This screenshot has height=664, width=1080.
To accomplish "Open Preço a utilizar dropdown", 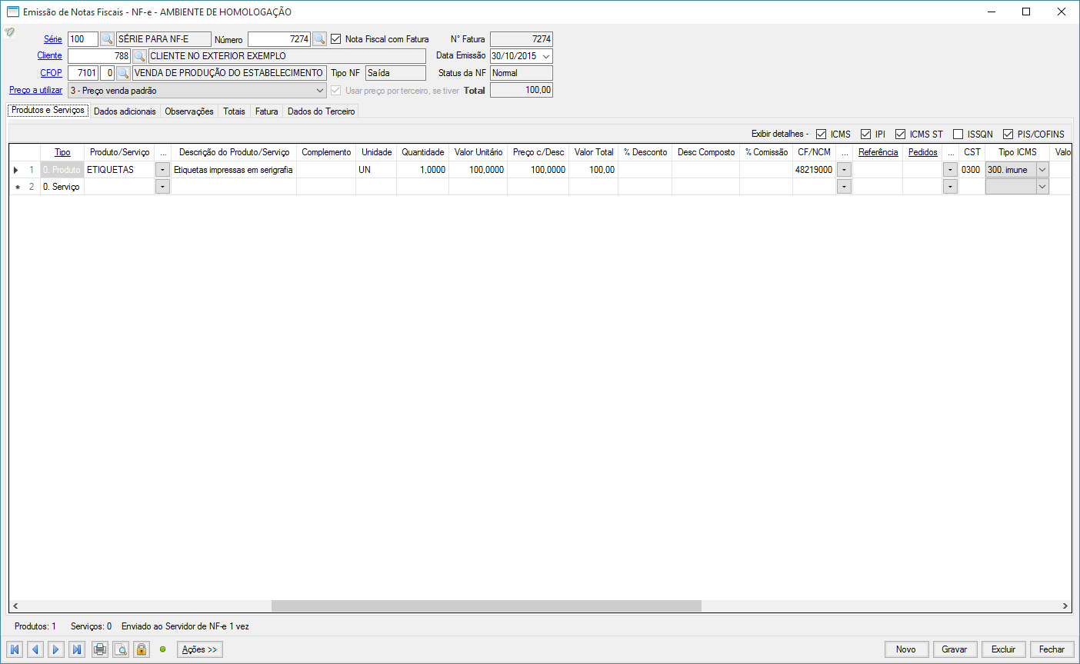I will point(320,91).
